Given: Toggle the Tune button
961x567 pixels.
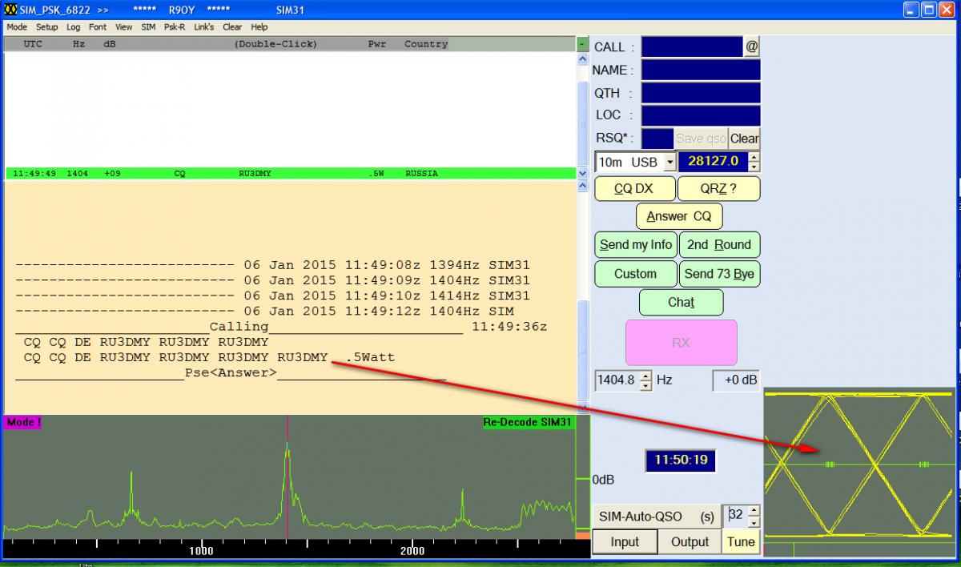Looking at the screenshot, I should [741, 542].
